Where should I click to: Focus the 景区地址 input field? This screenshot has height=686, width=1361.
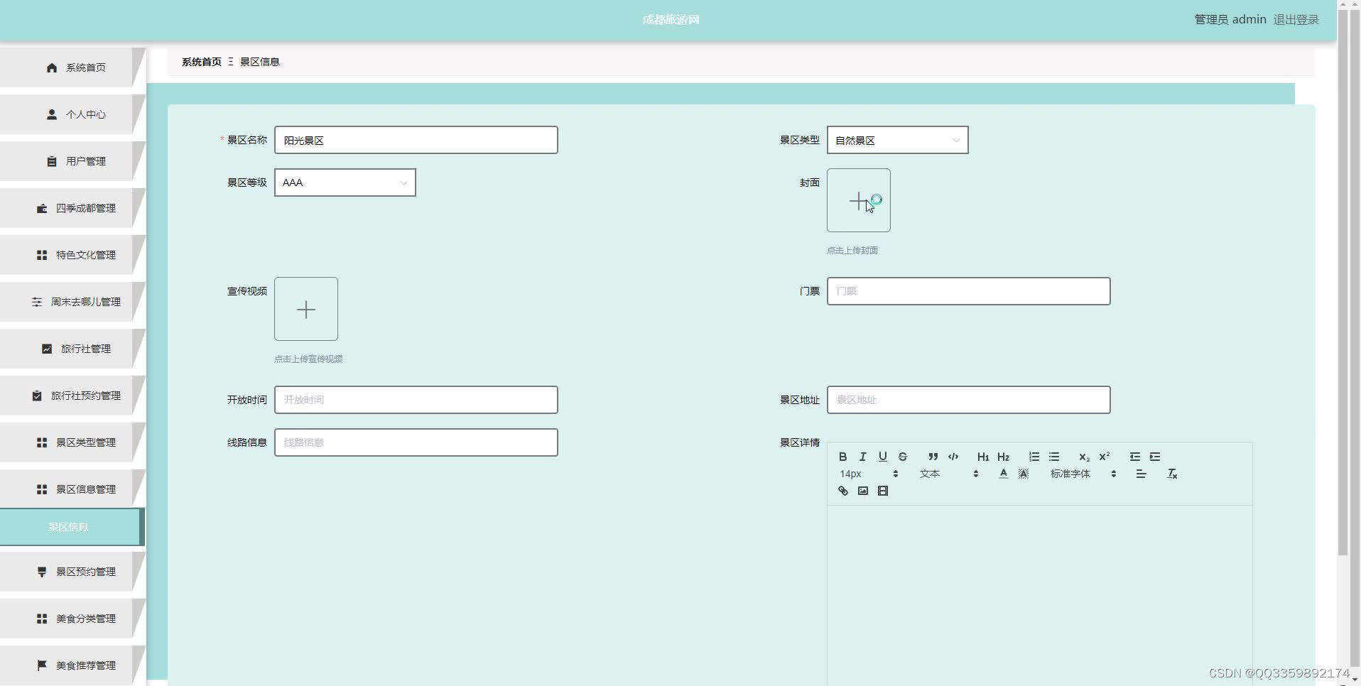point(968,400)
